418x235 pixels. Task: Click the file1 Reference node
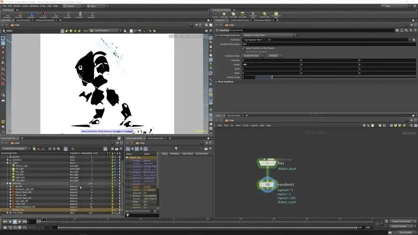coord(267,163)
